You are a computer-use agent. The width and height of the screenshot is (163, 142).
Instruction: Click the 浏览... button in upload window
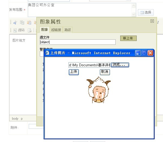pyautogui.click(x=120, y=65)
